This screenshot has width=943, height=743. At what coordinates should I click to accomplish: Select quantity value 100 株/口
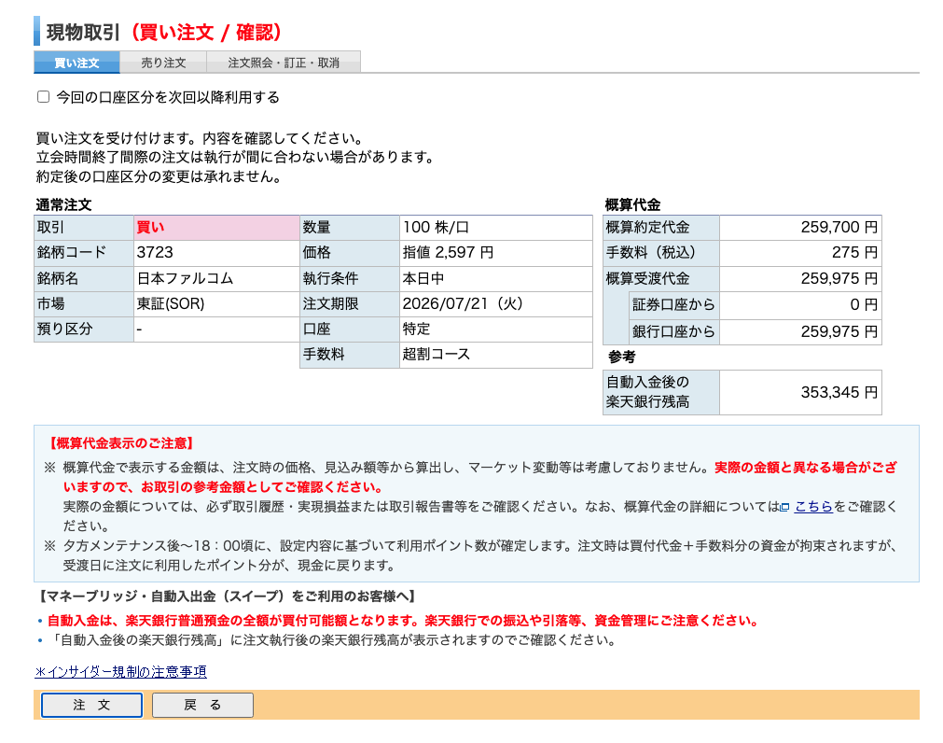pos(436,227)
